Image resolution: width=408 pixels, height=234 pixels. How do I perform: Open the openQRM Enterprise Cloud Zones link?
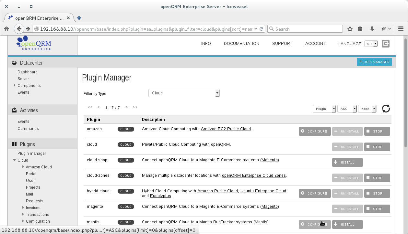click(x=254, y=175)
